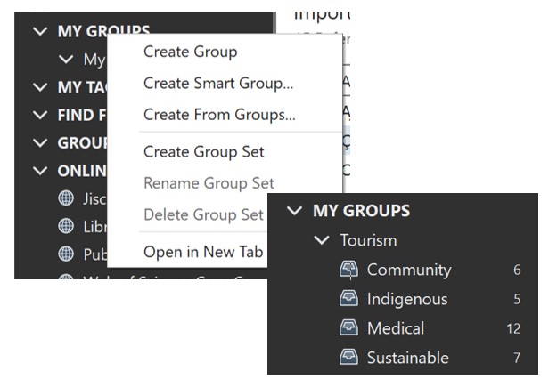Click the Medical group icon

tap(349, 328)
